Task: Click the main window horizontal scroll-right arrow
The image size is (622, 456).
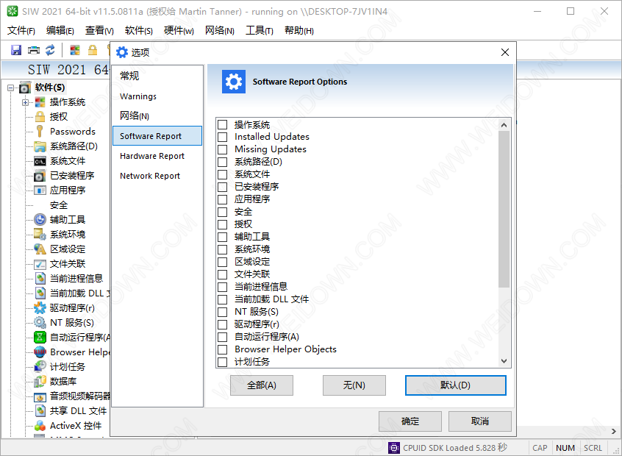Action: pos(614,432)
